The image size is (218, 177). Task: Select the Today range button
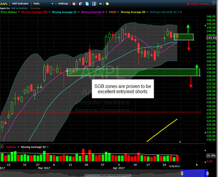pos(127,176)
